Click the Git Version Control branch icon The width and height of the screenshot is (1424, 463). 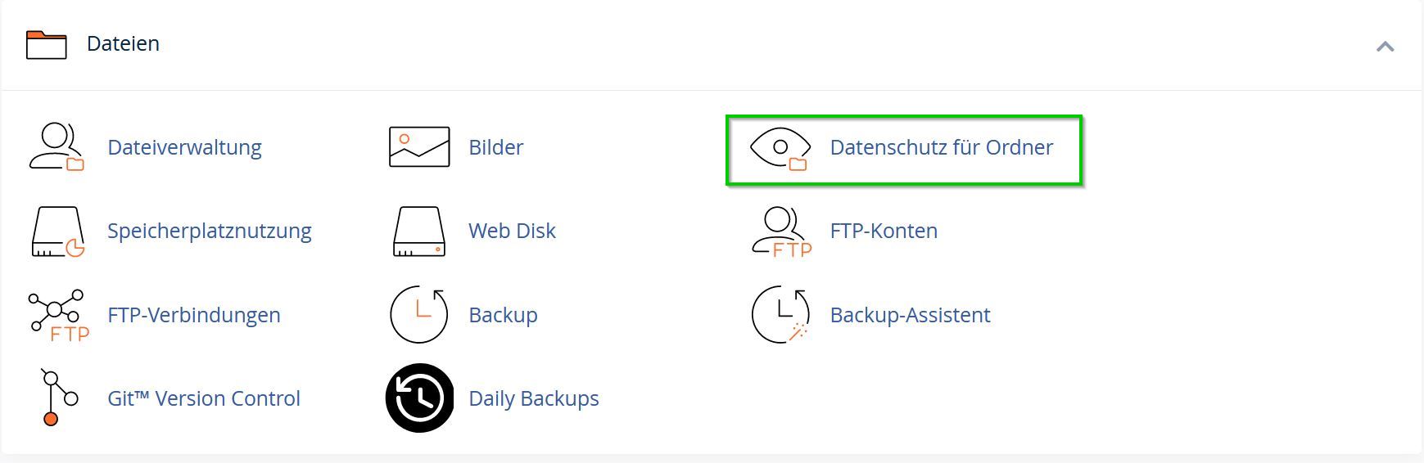(x=59, y=398)
